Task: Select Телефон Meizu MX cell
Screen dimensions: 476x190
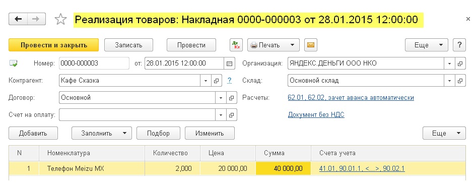Action: (x=92, y=168)
